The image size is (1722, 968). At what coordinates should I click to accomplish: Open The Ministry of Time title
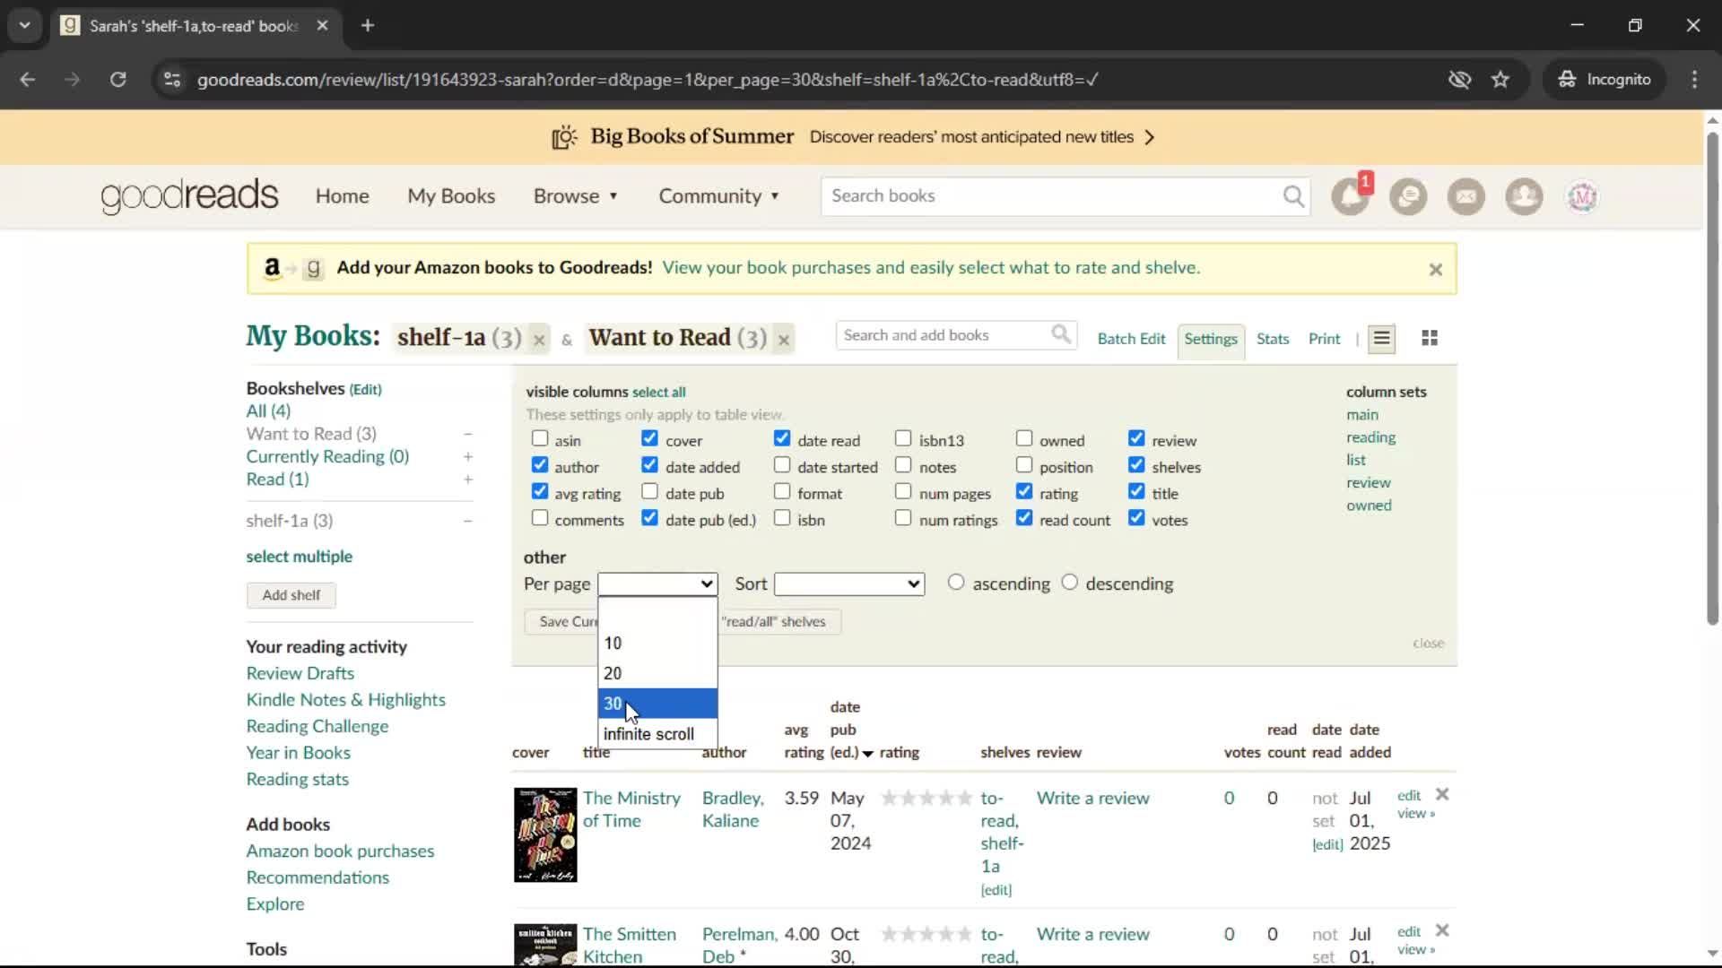click(631, 809)
